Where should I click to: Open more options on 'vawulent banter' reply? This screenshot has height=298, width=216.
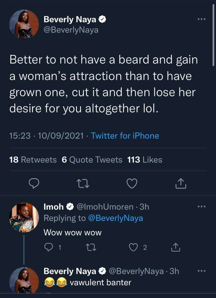pyautogui.click(x=201, y=271)
